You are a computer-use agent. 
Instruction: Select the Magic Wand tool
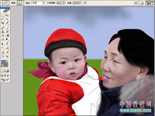point(7,19)
